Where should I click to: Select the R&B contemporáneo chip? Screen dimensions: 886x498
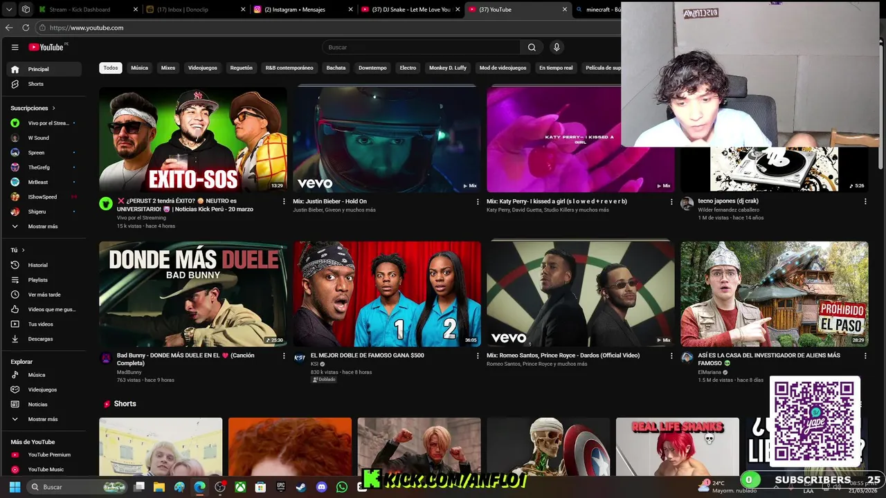click(x=289, y=68)
